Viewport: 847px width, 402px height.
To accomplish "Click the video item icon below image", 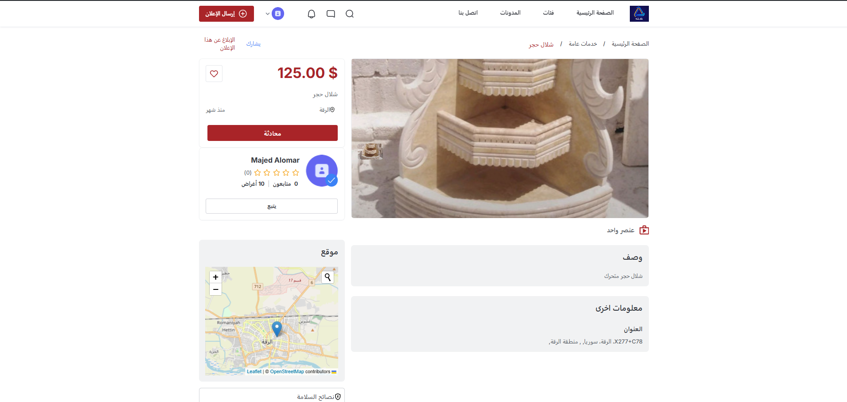I will pos(644,230).
